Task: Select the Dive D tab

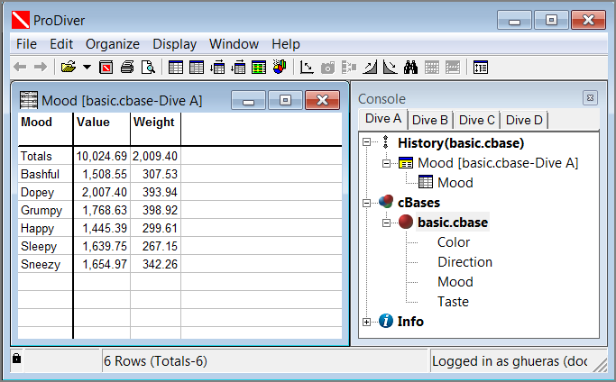Action: (x=524, y=120)
